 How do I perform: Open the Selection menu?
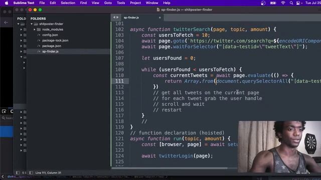(x=68, y=3)
